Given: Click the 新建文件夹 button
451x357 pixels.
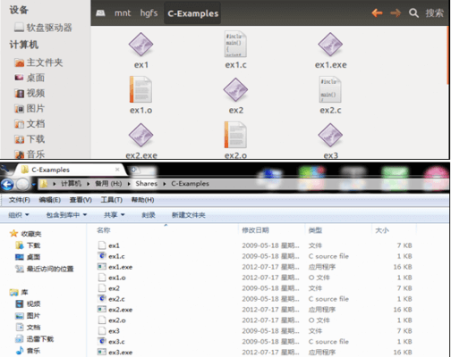Looking at the screenshot, I should (x=188, y=215).
